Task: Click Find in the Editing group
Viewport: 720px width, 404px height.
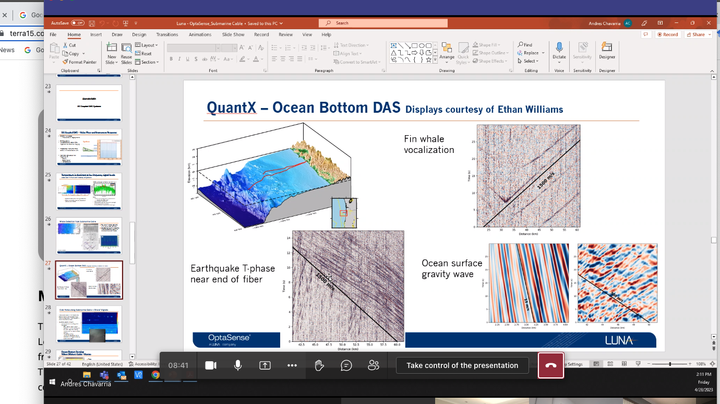Action: coord(525,45)
